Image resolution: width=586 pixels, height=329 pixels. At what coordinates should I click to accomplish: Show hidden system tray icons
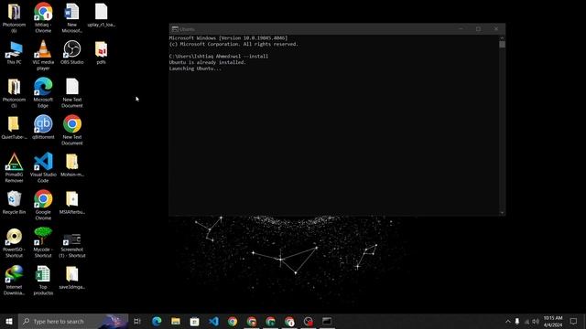pyautogui.click(x=507, y=321)
